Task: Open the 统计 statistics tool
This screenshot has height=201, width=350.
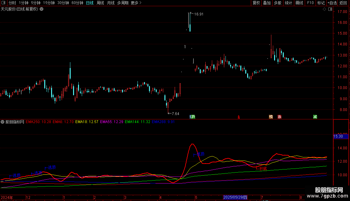Action: (288, 3)
